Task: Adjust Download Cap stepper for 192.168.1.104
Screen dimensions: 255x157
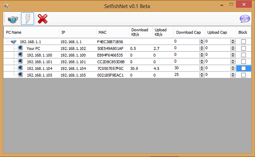Action: coord(201,68)
